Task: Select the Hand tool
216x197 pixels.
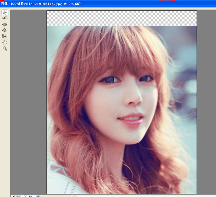Action: click(5, 43)
